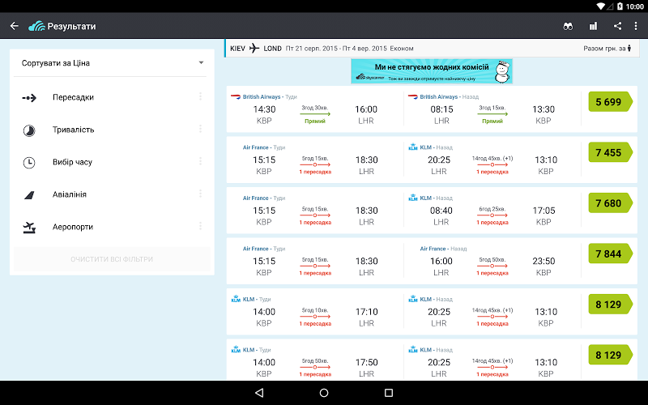Screen dimensions: 648x405
Task: Tap the Android back navigation button
Action: (259, 393)
